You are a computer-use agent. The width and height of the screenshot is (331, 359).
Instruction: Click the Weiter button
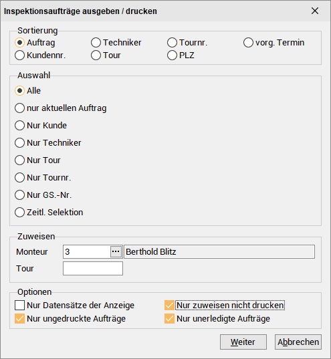click(243, 342)
